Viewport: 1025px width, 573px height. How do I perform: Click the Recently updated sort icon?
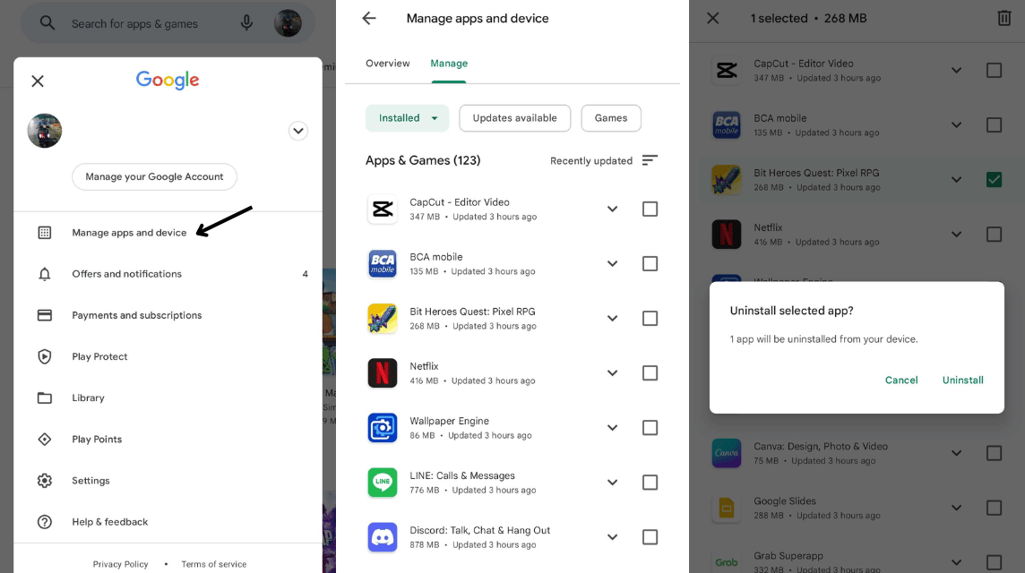click(650, 161)
